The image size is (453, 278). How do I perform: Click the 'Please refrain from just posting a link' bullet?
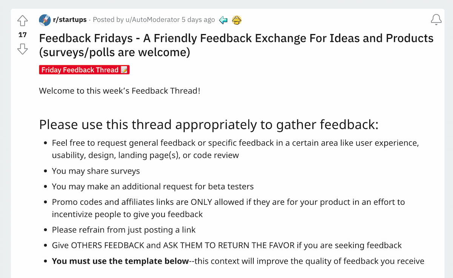124,230
